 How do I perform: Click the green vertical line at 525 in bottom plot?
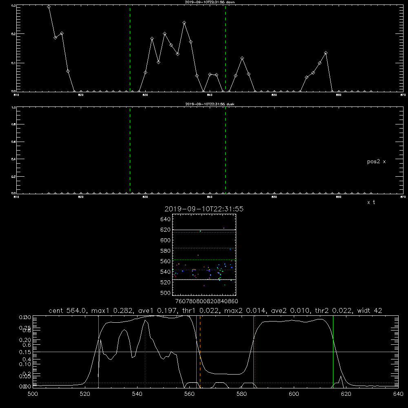point(98,352)
